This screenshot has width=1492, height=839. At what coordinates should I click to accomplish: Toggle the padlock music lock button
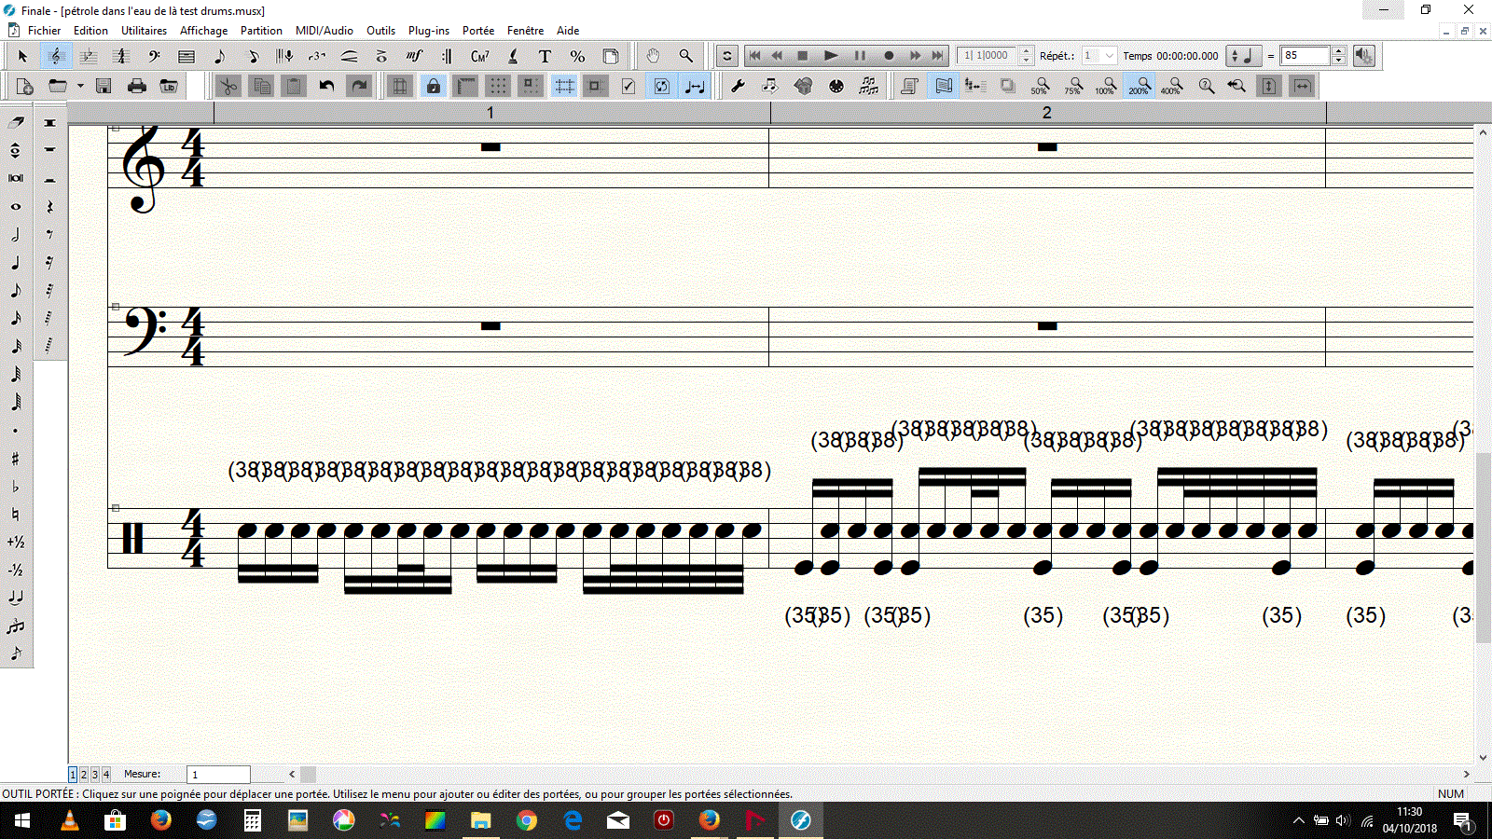tap(433, 87)
